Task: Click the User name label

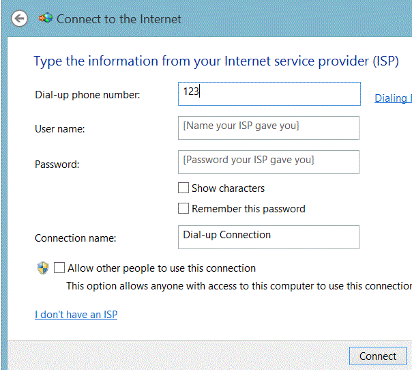Action: (60, 129)
